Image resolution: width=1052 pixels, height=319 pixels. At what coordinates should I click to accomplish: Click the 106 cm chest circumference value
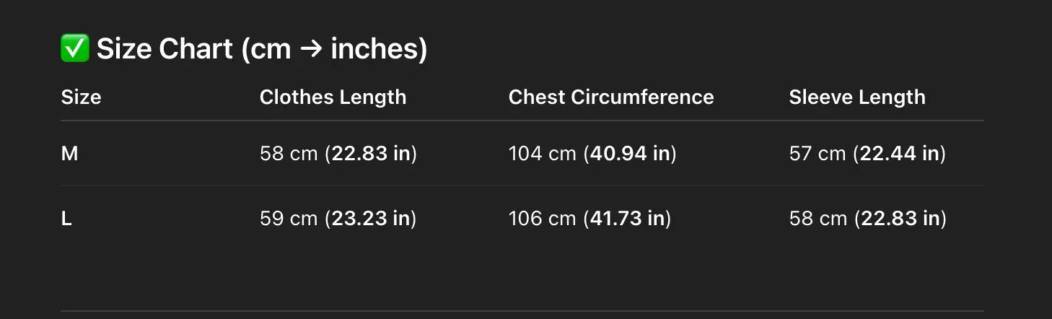pyautogui.click(x=542, y=219)
